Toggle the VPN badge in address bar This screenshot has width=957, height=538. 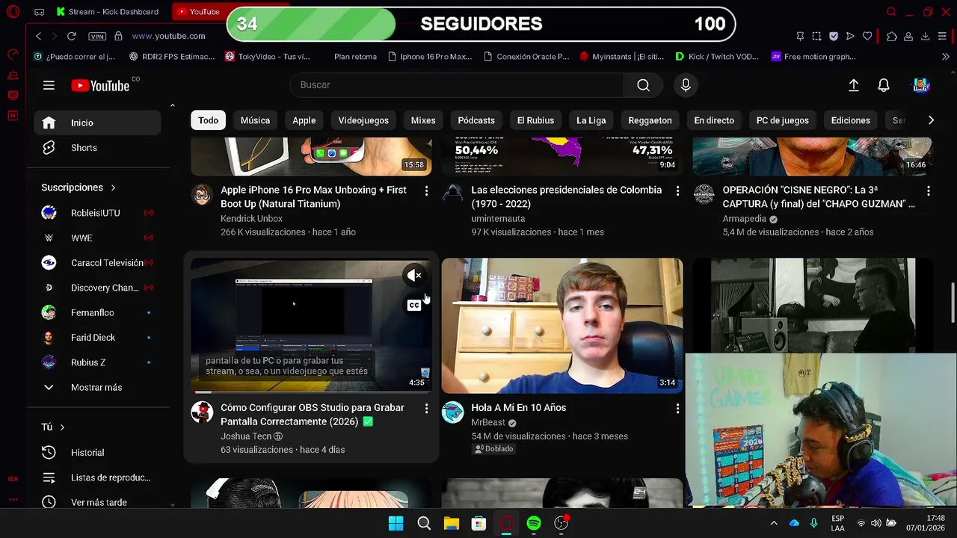pyautogui.click(x=97, y=36)
